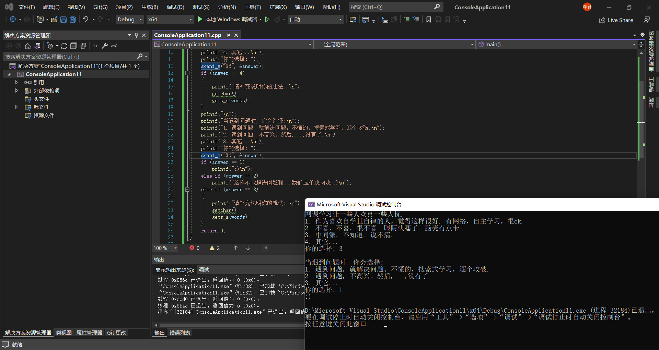
Task: Open the Find in Files toolbar icon
Action: (x=352, y=20)
